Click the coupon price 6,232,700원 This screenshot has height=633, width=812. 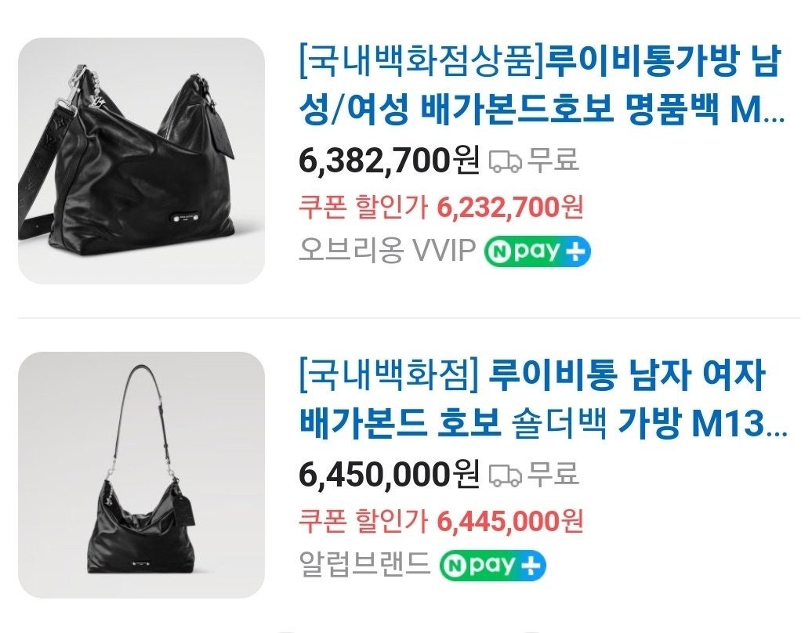[x=510, y=208]
